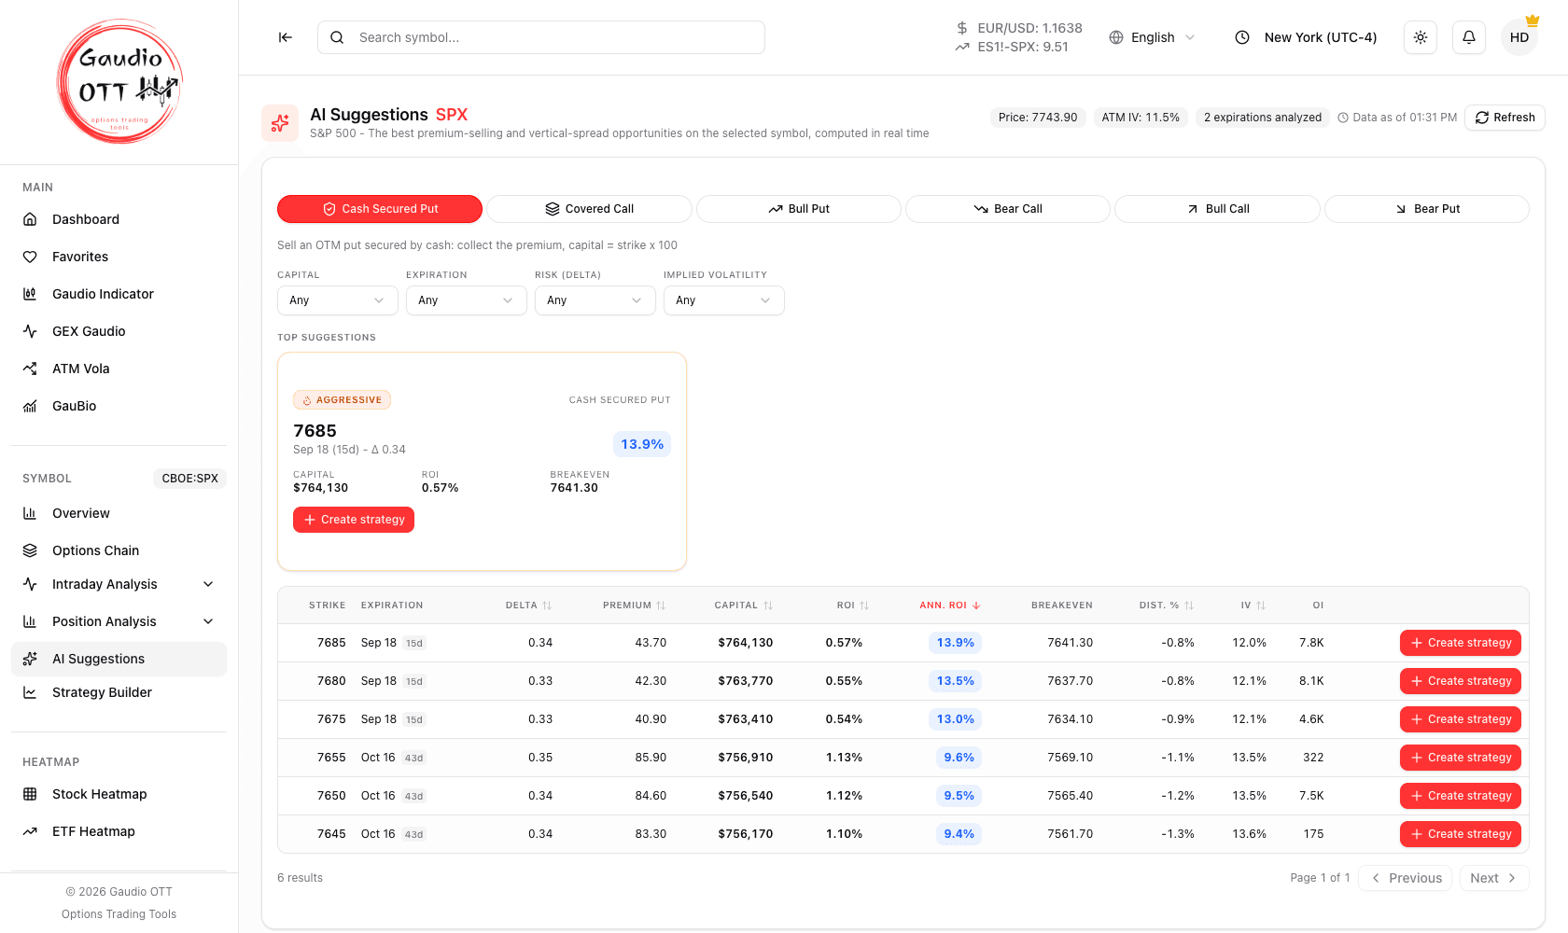The width and height of the screenshot is (1568, 933).
Task: Create strategy for strike 7680 row
Action: 1461,681
